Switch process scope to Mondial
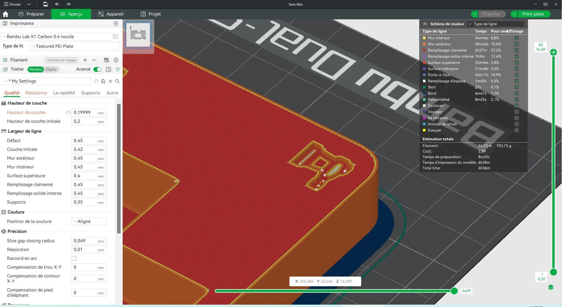This screenshot has width=562, height=307. tap(35, 69)
